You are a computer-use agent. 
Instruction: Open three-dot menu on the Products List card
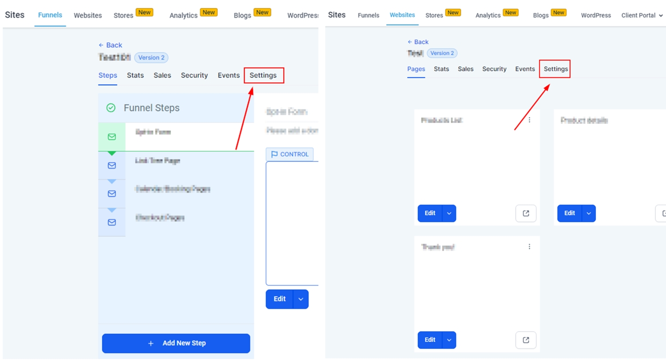pyautogui.click(x=529, y=120)
